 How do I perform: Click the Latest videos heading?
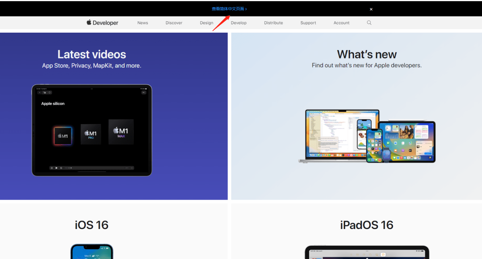click(92, 54)
